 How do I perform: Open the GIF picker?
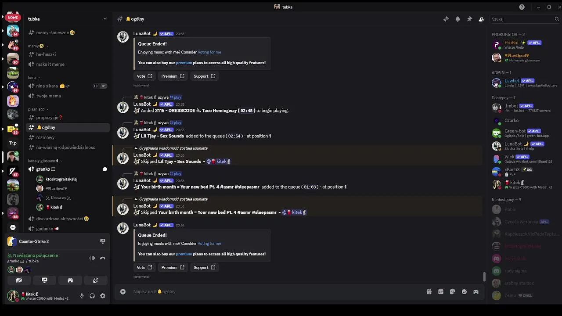pos(441,292)
